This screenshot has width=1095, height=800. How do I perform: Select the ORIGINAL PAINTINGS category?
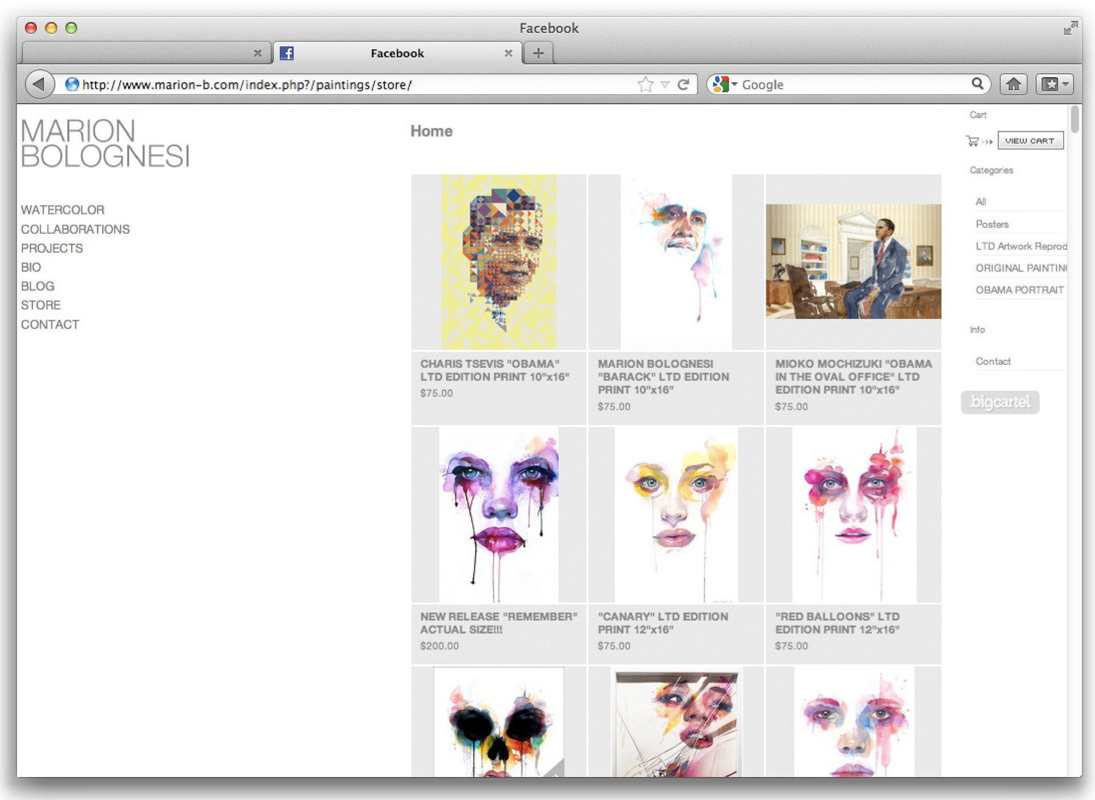1021,268
